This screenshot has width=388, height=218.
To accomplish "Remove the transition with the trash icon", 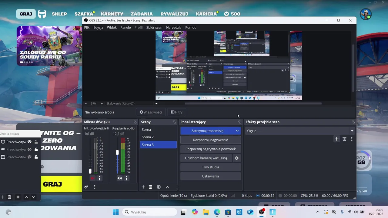I will click(344, 139).
